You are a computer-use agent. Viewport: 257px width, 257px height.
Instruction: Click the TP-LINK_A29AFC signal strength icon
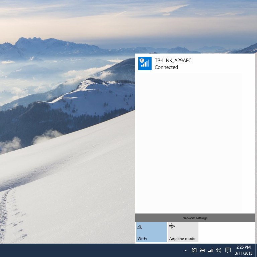coord(145,64)
